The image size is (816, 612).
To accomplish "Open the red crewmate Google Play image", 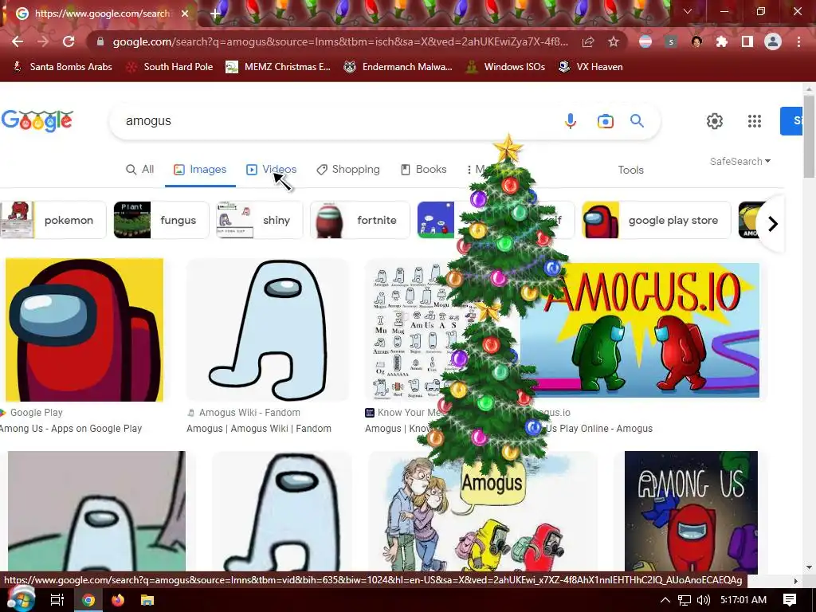I will click(x=84, y=330).
